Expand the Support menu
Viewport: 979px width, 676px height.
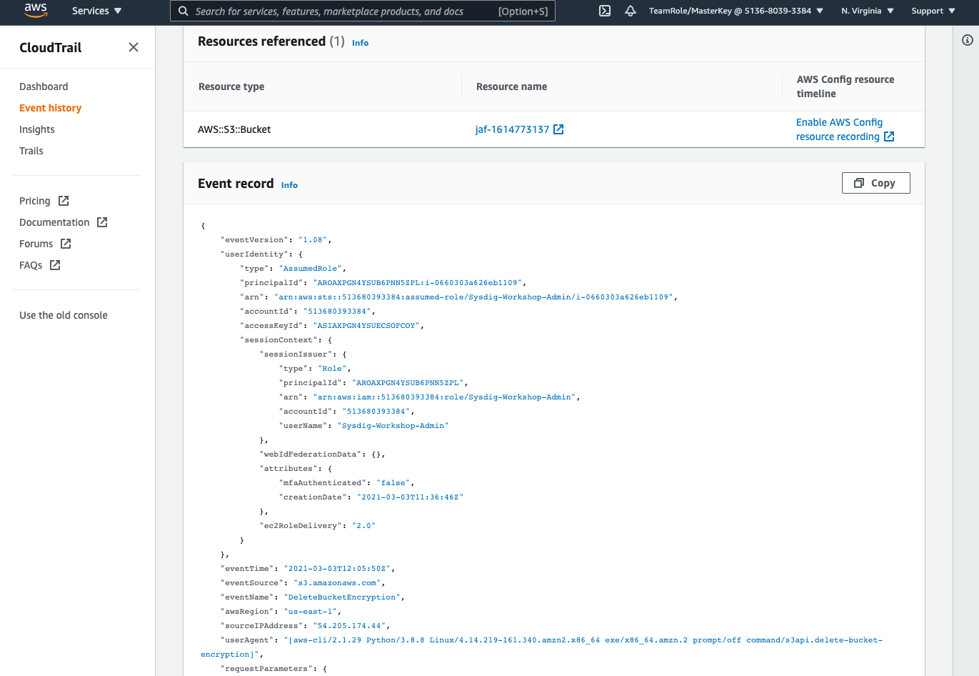pos(933,11)
